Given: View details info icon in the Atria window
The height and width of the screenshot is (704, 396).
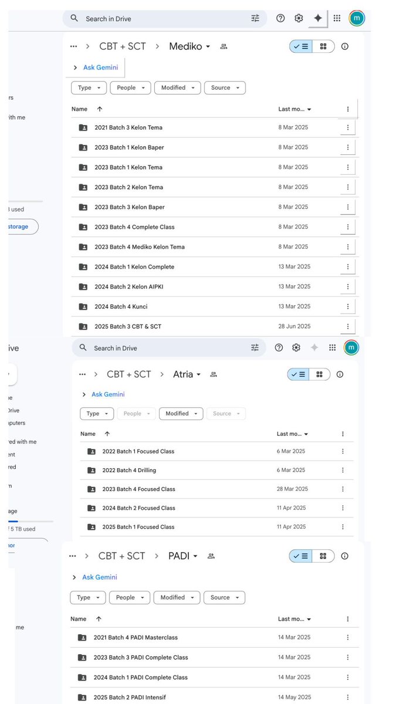Looking at the screenshot, I should (340, 374).
